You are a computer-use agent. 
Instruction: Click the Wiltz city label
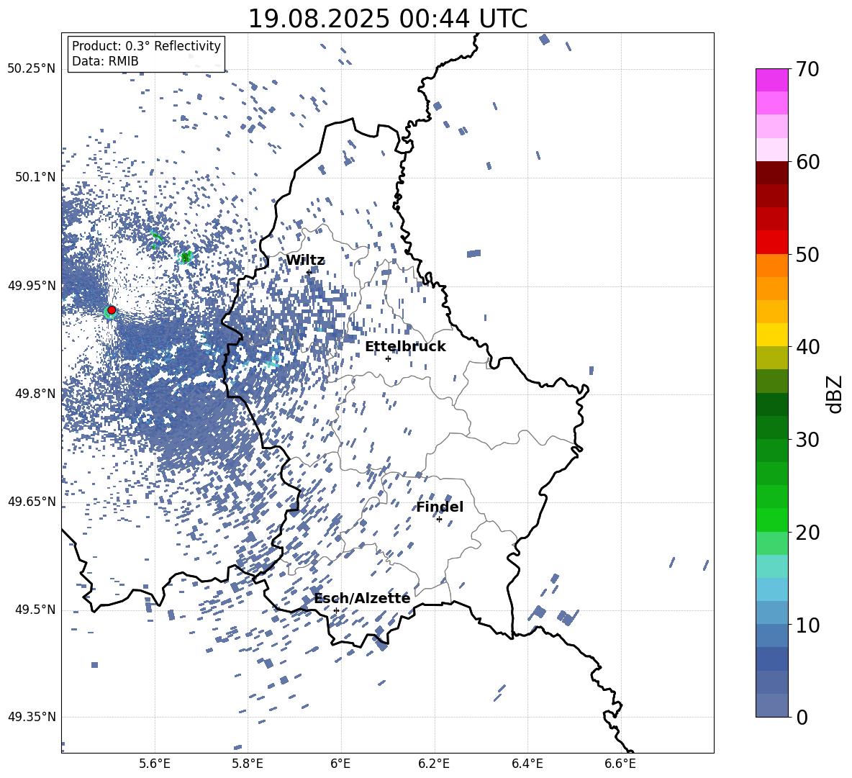pyautogui.click(x=305, y=261)
